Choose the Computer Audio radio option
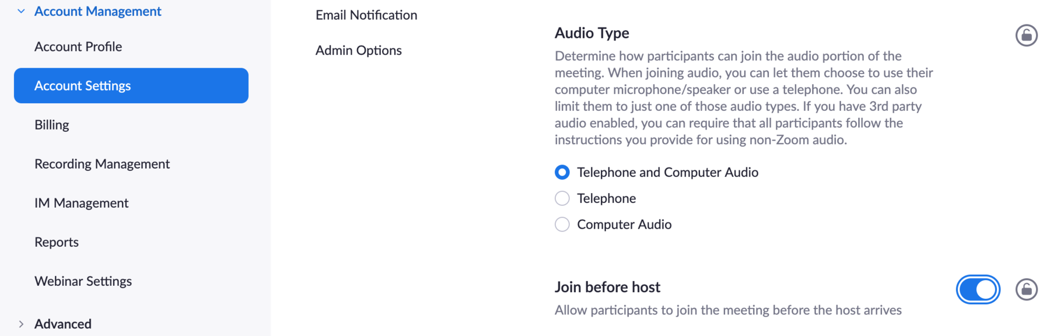This screenshot has height=336, width=1050. tap(562, 225)
